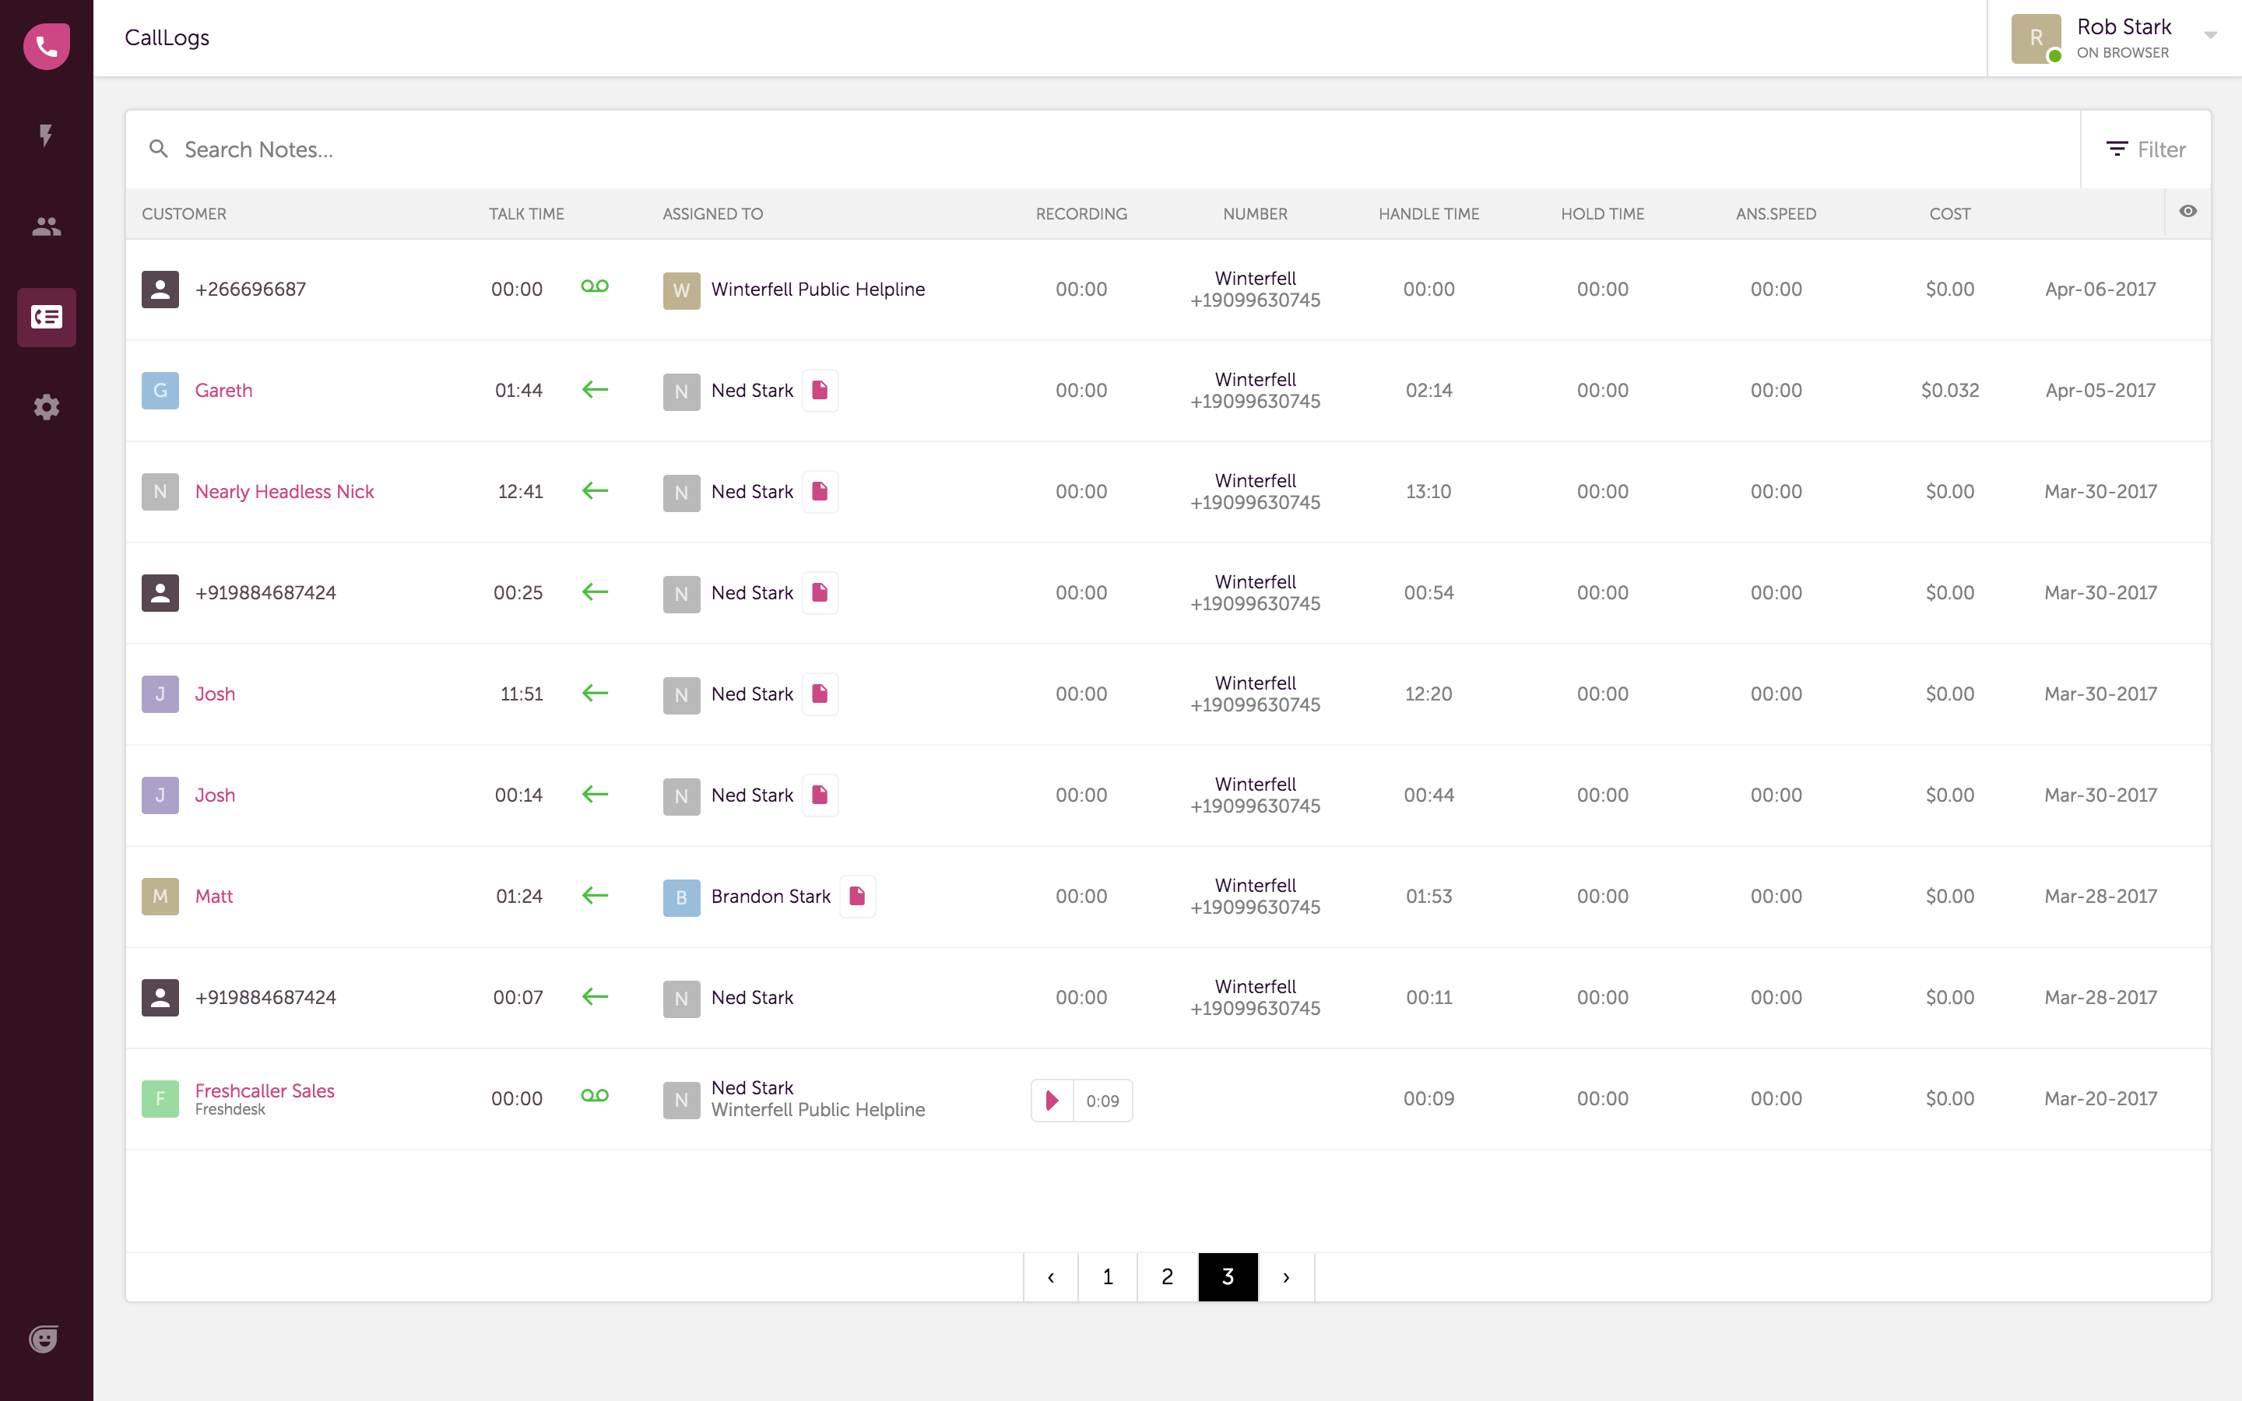Viewport: 2242px width, 1401px height.
Task: Click the Freshcaller phone logo icon
Action: (x=47, y=47)
